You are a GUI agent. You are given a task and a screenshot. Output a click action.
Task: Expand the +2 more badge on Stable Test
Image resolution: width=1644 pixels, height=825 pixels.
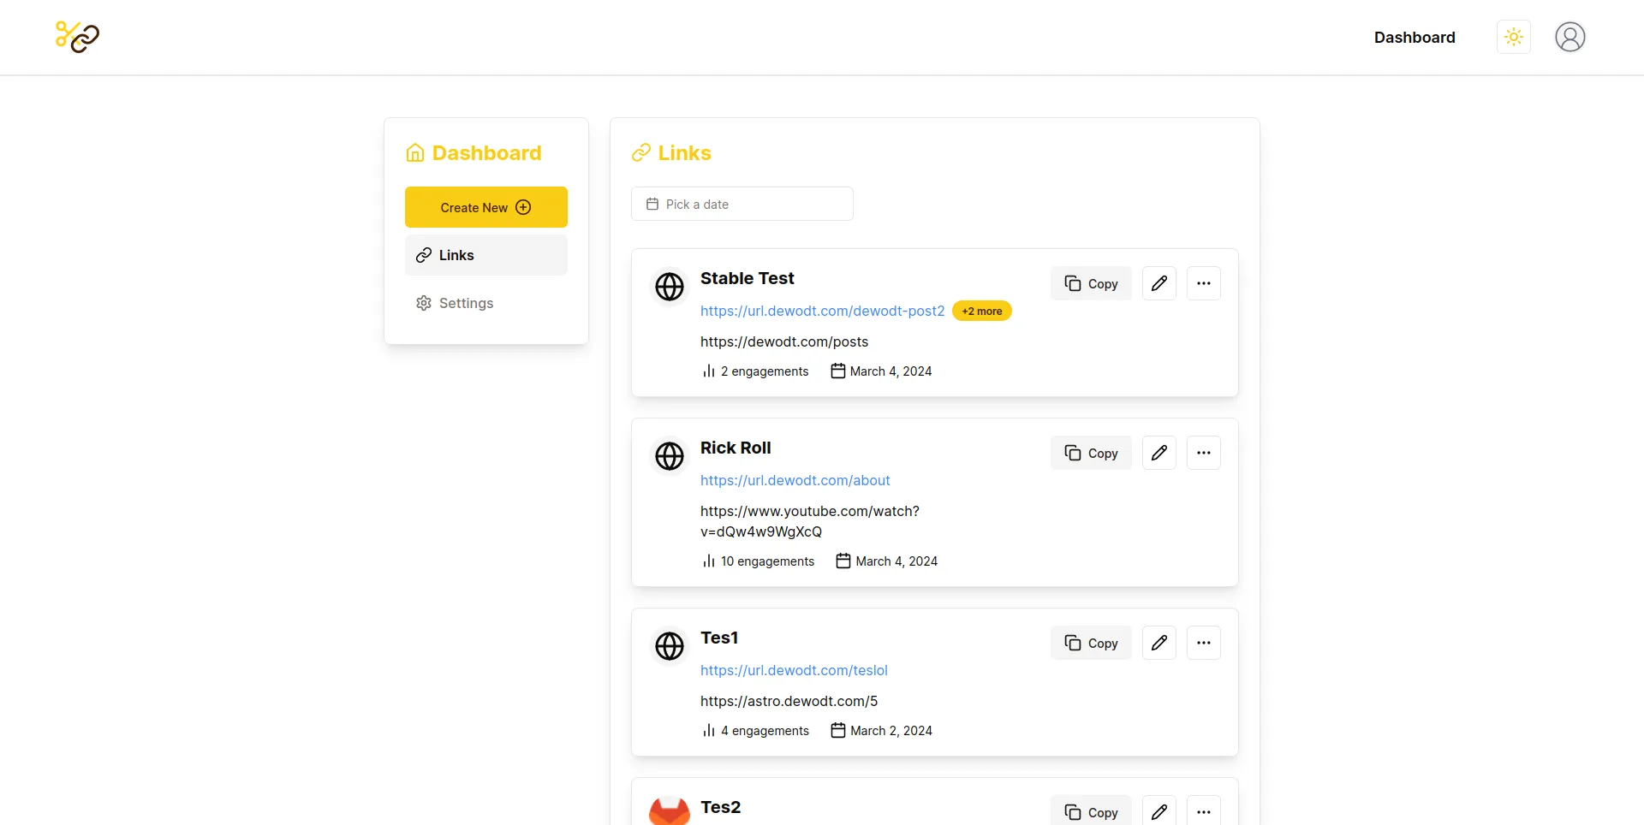point(981,311)
